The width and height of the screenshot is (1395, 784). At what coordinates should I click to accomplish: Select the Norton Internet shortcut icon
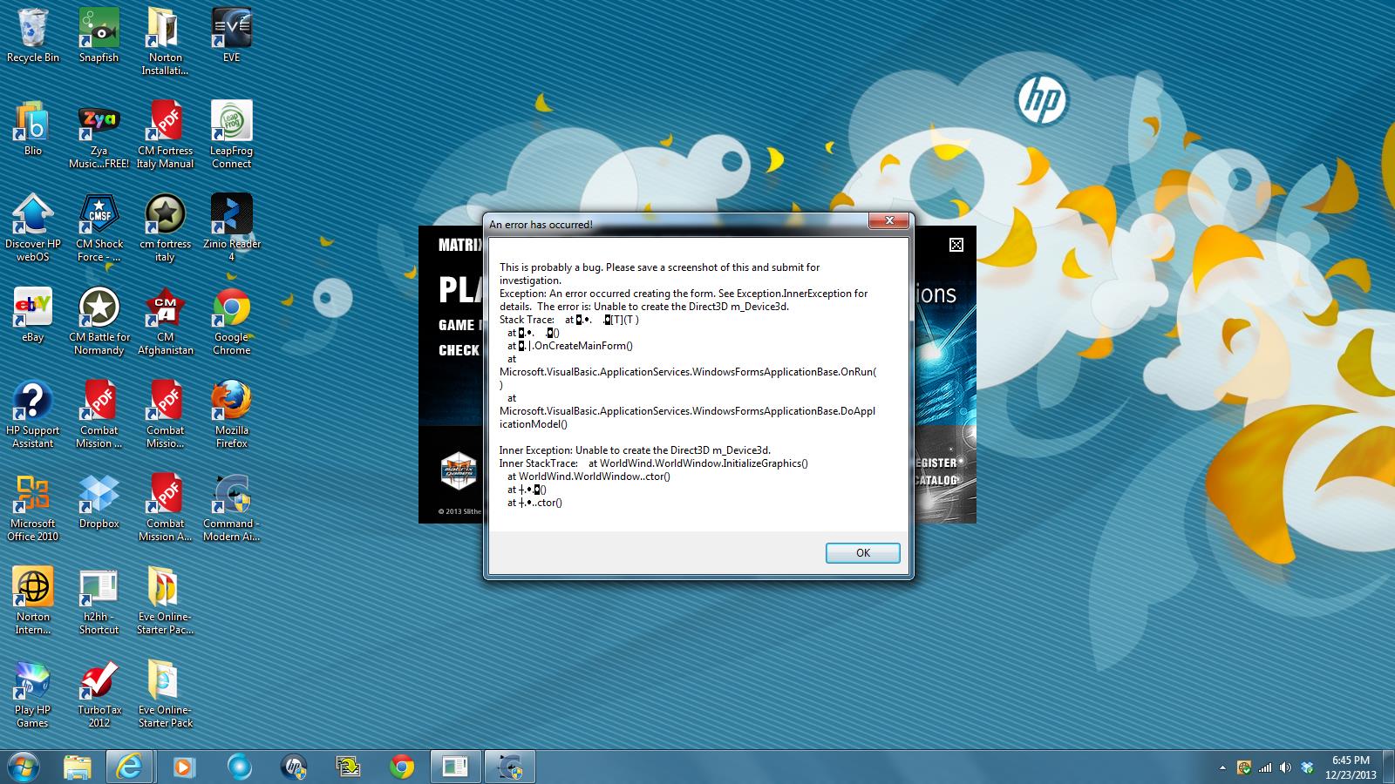pos(33,601)
